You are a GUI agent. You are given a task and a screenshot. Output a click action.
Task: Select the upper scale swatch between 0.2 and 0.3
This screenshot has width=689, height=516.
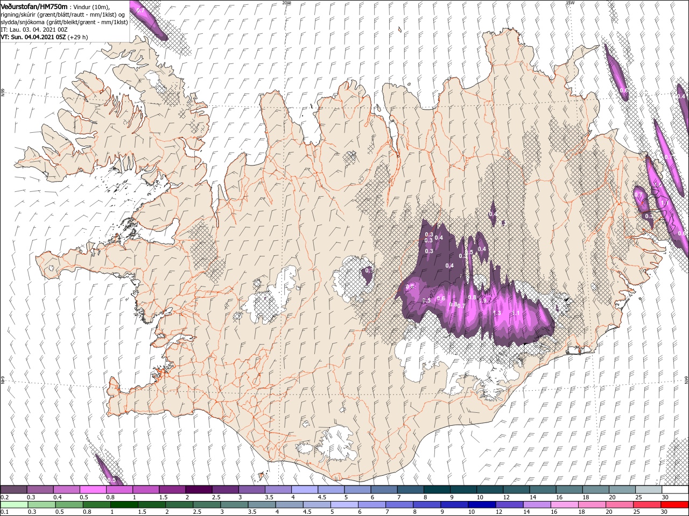[x=13, y=490]
